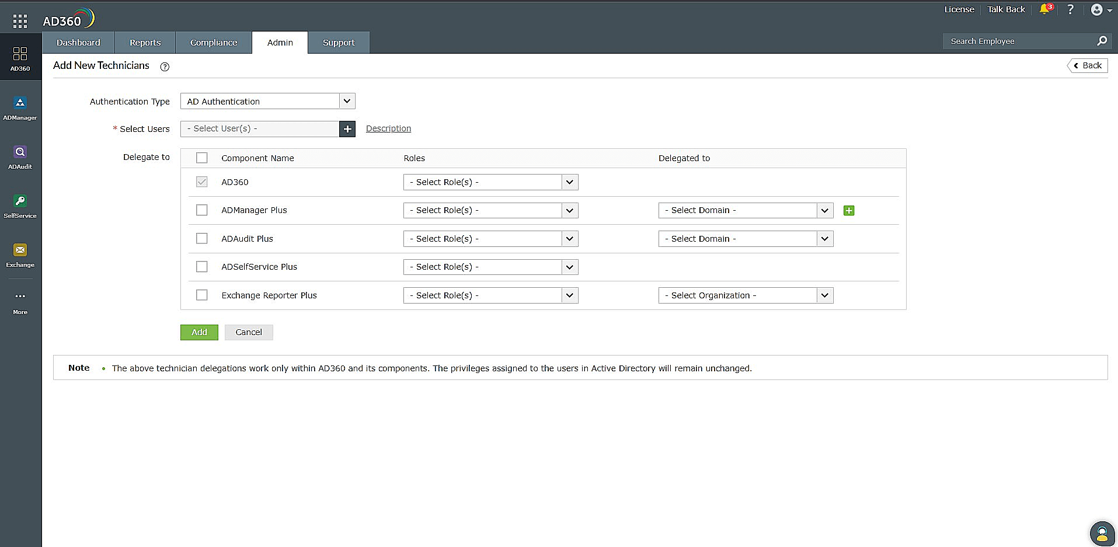
Task: Open the apps grid launcher icon
Action: pos(20,22)
